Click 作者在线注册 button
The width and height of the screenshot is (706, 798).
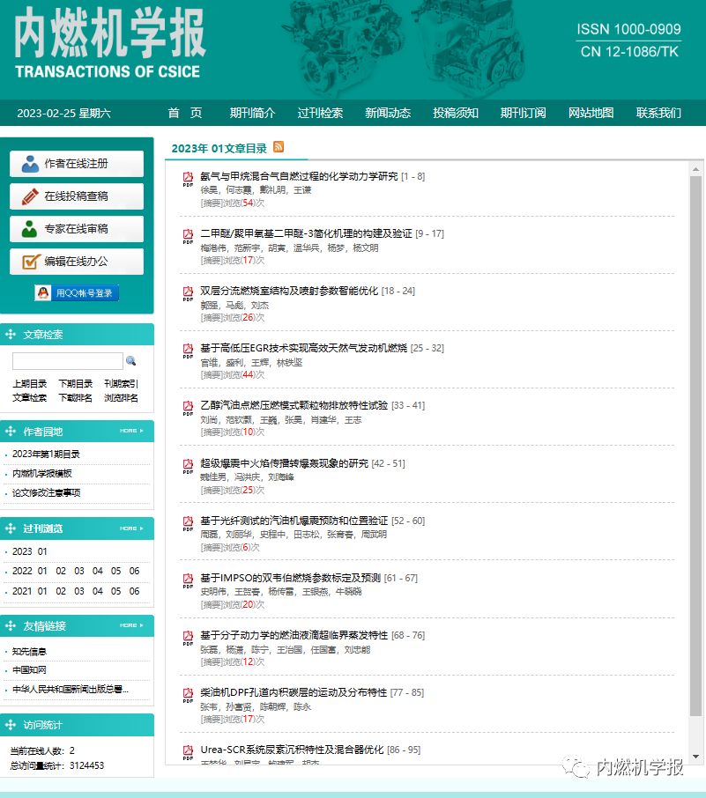(x=77, y=164)
